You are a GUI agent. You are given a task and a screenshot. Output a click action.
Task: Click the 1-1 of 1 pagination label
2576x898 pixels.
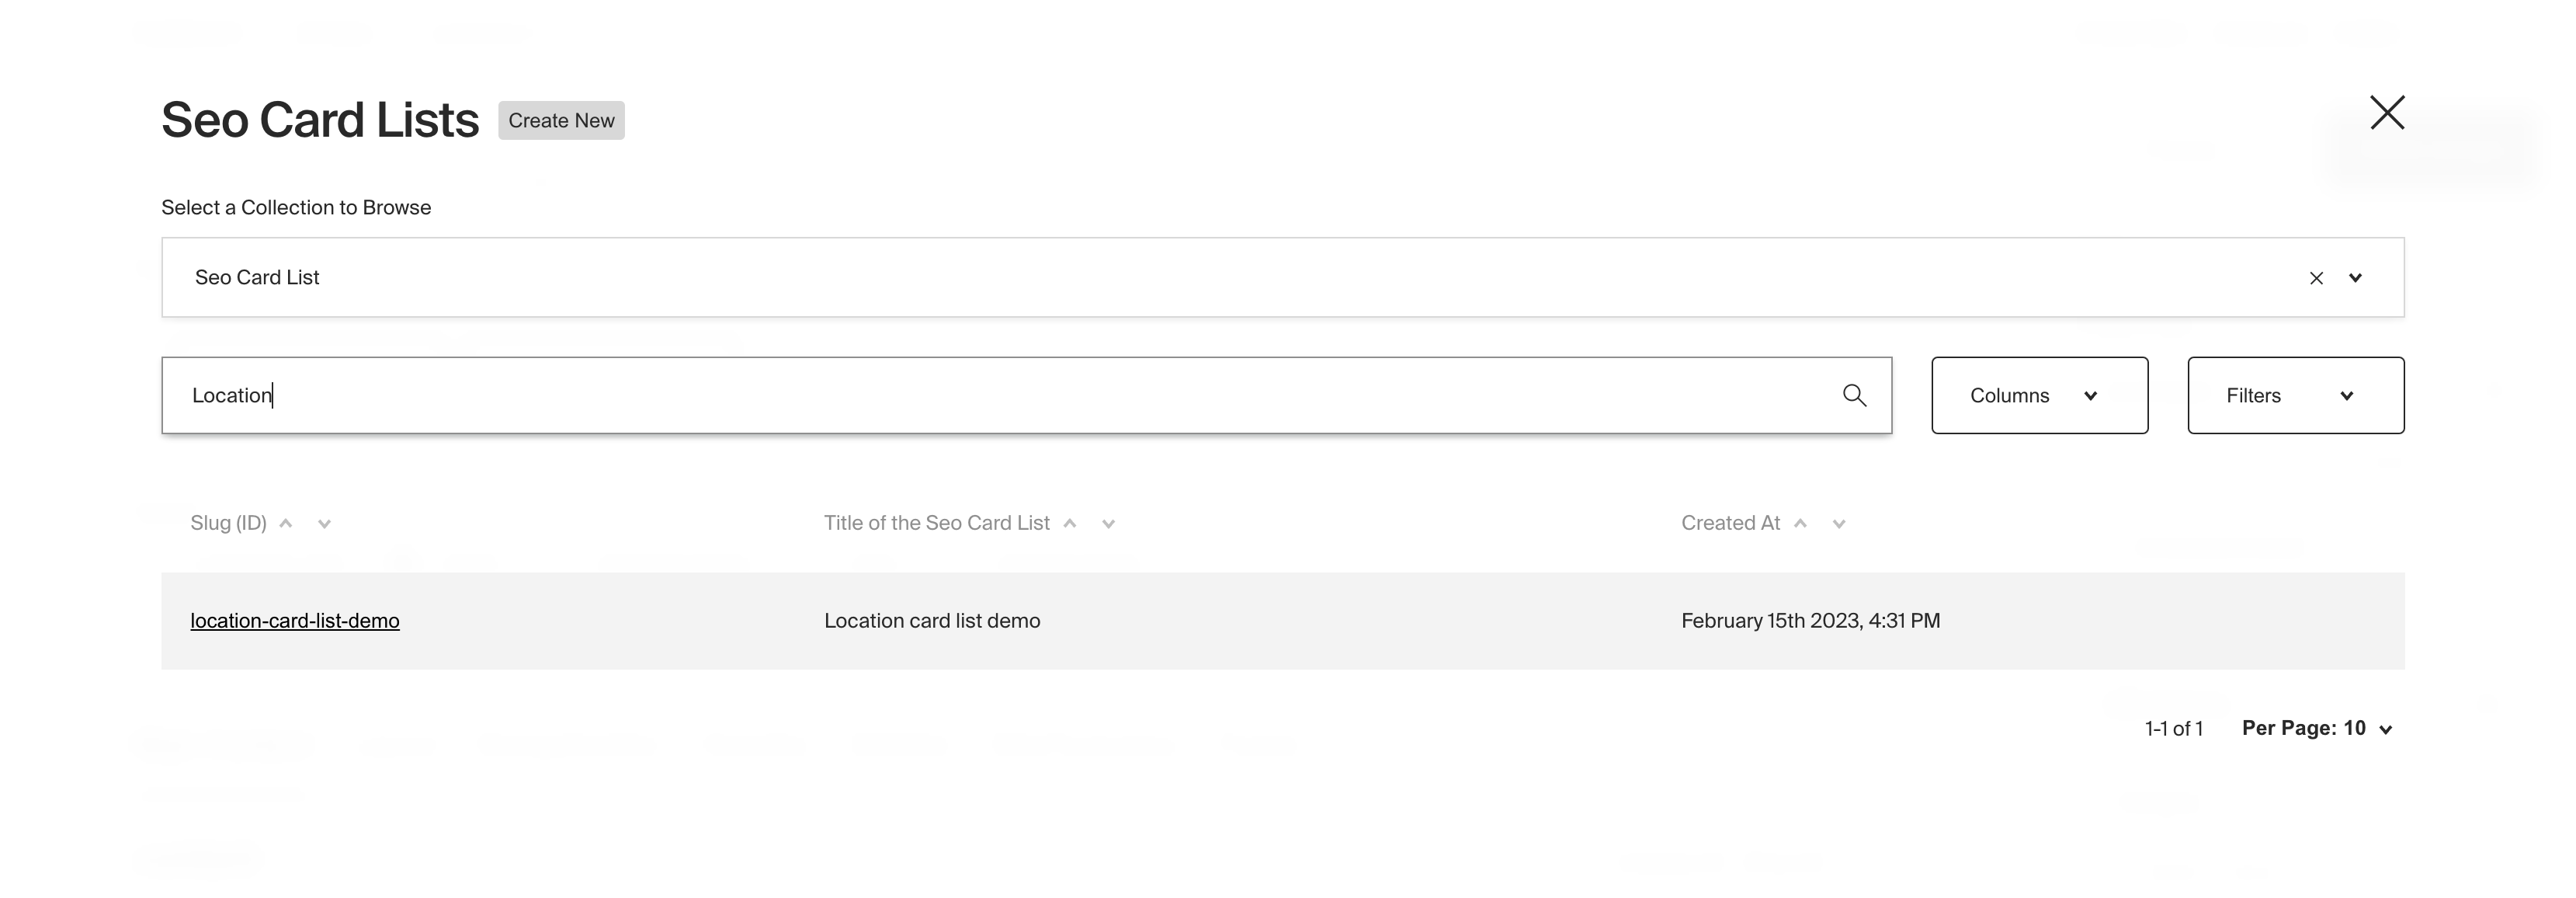tap(2173, 728)
